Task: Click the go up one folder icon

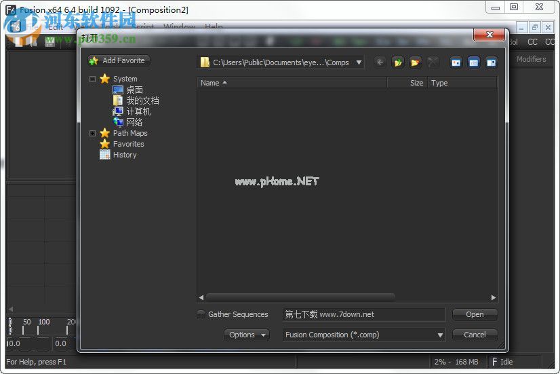Action: [398, 62]
